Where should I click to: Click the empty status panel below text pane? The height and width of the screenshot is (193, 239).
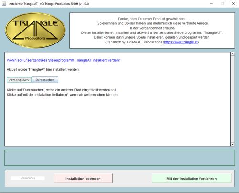(x=119, y=158)
